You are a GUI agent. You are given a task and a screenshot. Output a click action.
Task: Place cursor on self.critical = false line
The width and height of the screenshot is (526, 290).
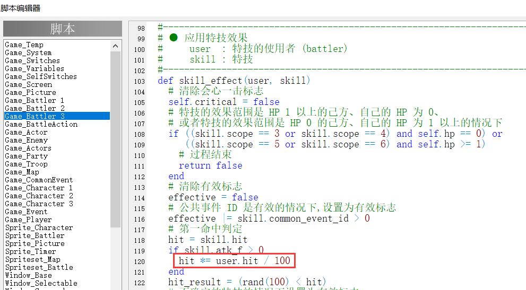point(224,102)
